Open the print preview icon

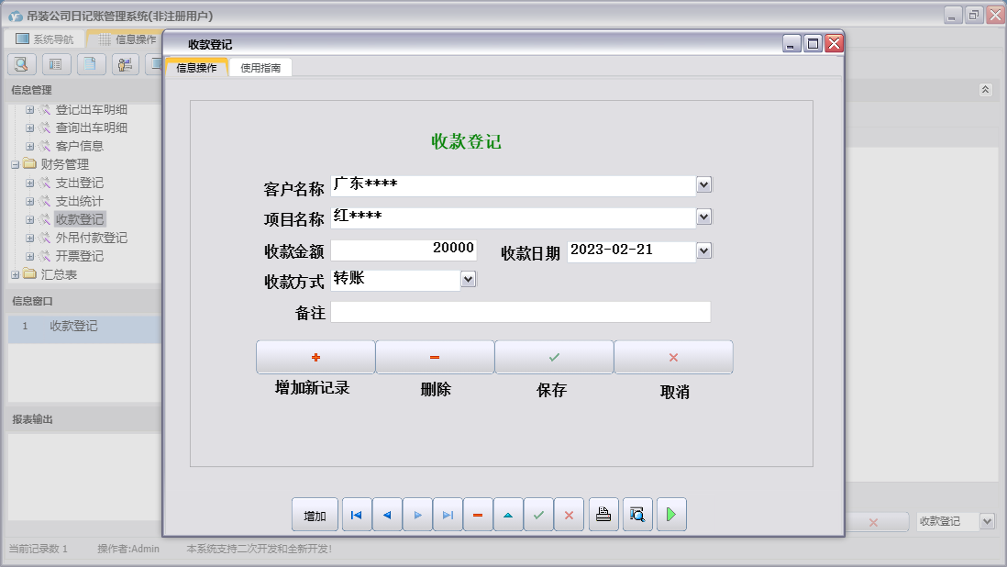click(x=637, y=515)
